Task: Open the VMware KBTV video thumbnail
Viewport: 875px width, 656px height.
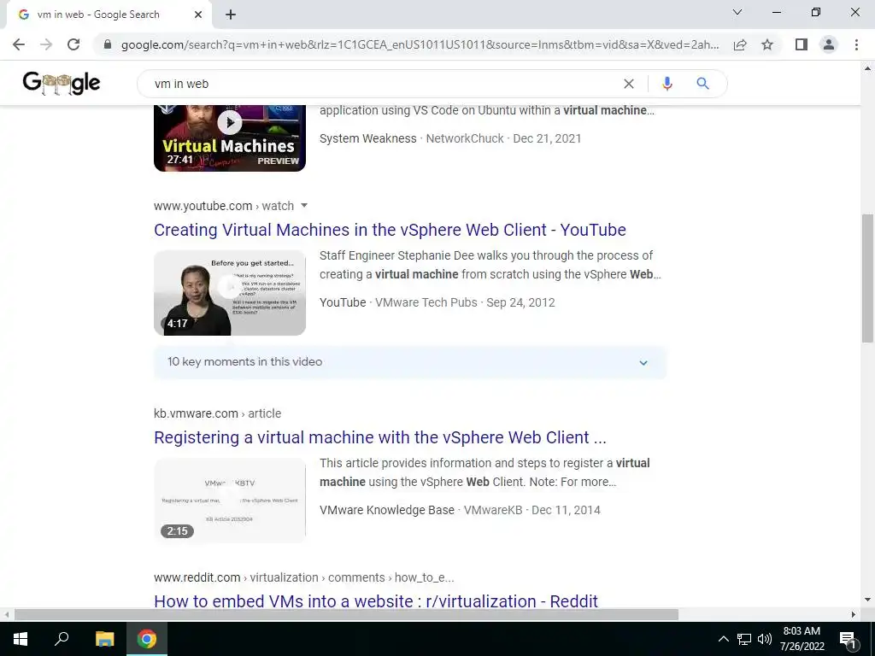Action: 230,501
